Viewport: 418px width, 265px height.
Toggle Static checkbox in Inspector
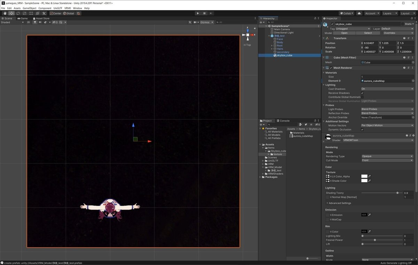[x=403, y=24]
